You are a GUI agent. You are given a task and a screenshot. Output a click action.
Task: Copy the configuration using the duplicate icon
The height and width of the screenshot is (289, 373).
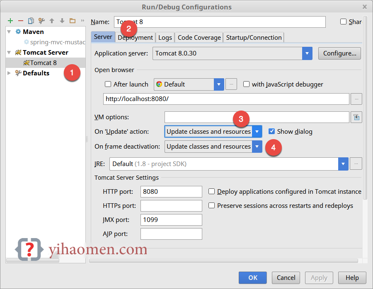31,21
